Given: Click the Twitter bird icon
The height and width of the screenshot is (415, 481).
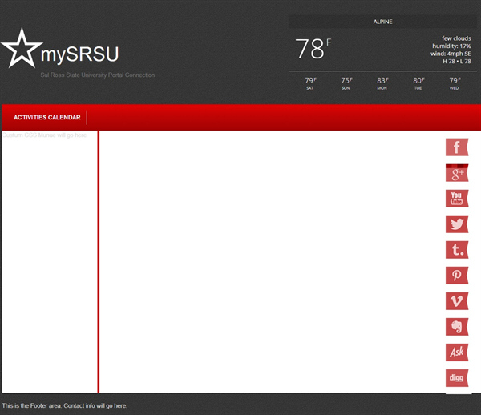Looking at the screenshot, I should pyautogui.click(x=456, y=224).
